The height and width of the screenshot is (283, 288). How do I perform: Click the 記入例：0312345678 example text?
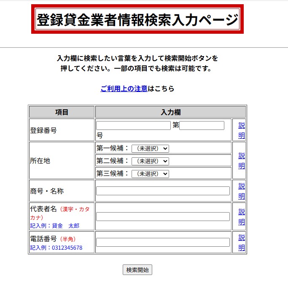click(56, 248)
